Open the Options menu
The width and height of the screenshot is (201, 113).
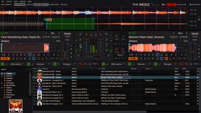[23, 1]
